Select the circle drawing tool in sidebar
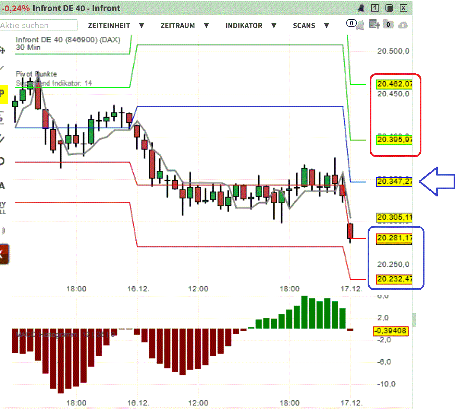The image size is (468, 409). point(2,161)
